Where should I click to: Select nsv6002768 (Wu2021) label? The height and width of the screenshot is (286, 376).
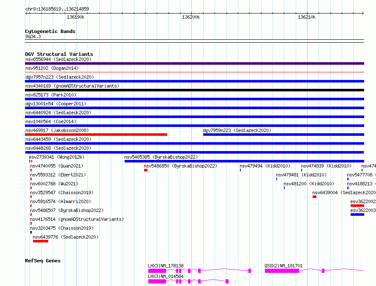point(54,184)
